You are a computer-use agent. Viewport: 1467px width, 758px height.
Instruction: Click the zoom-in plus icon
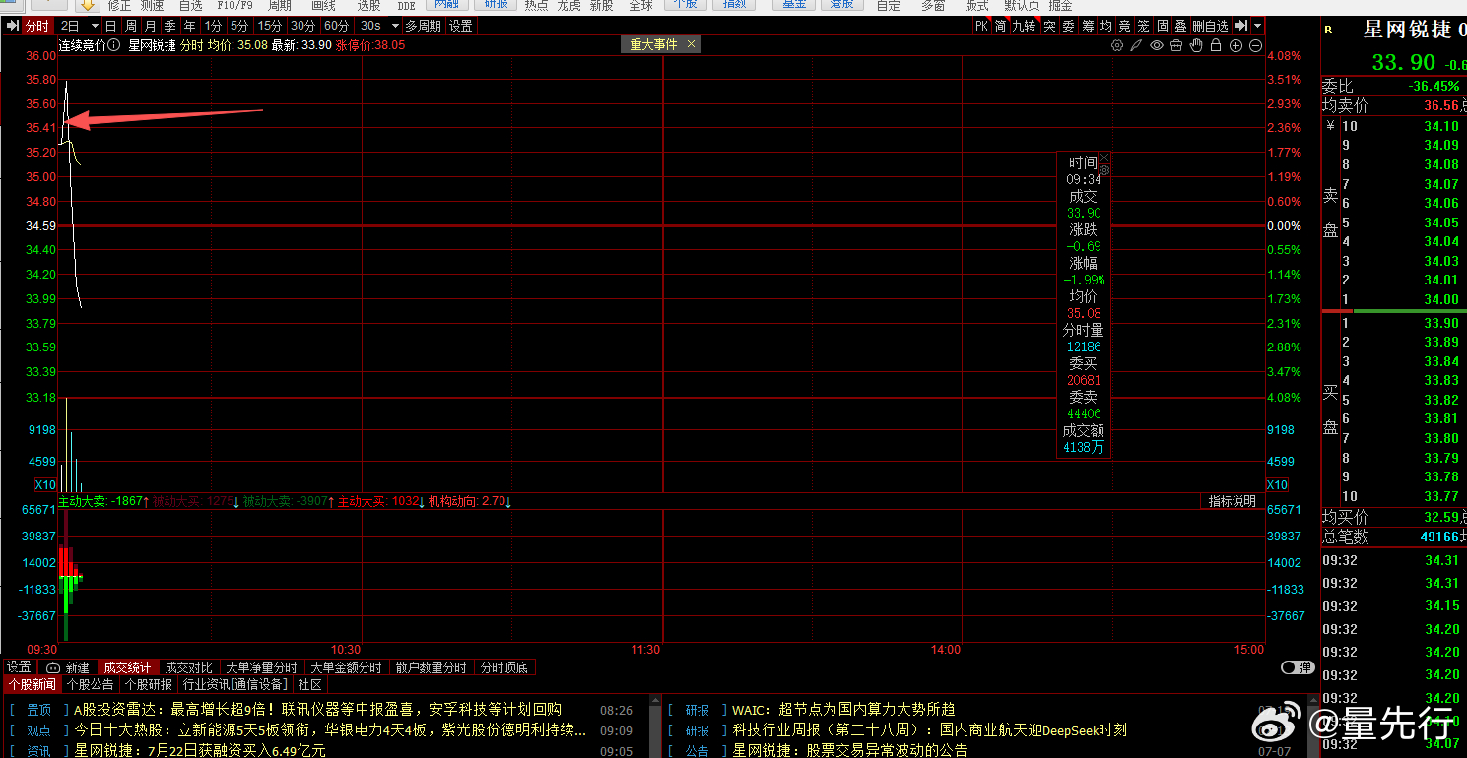pyautogui.click(x=1235, y=45)
